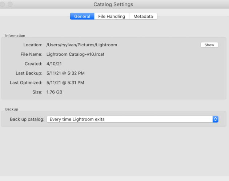Screen dimensions: 229x181
Task: Click the Last Backup value 5/11/21 @ 5:32 PM
Action: (65, 73)
